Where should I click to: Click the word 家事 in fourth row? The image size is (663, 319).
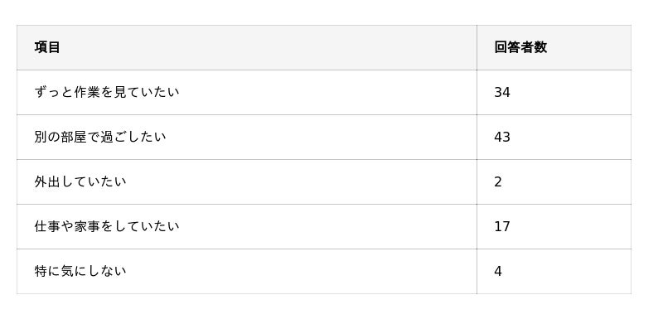tap(87, 226)
